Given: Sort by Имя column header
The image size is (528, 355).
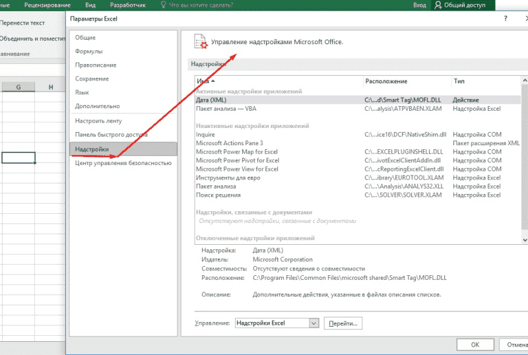Looking at the screenshot, I should 279,81.
